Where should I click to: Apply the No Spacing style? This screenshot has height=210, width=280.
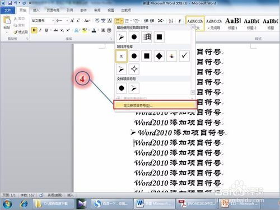point(214,24)
